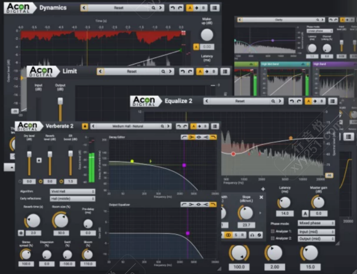Switch to state A in the Limit window
The width and height of the screenshot is (357, 274).
click(199, 72)
